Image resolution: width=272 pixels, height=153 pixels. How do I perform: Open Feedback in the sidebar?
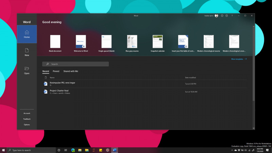pyautogui.click(x=27, y=119)
